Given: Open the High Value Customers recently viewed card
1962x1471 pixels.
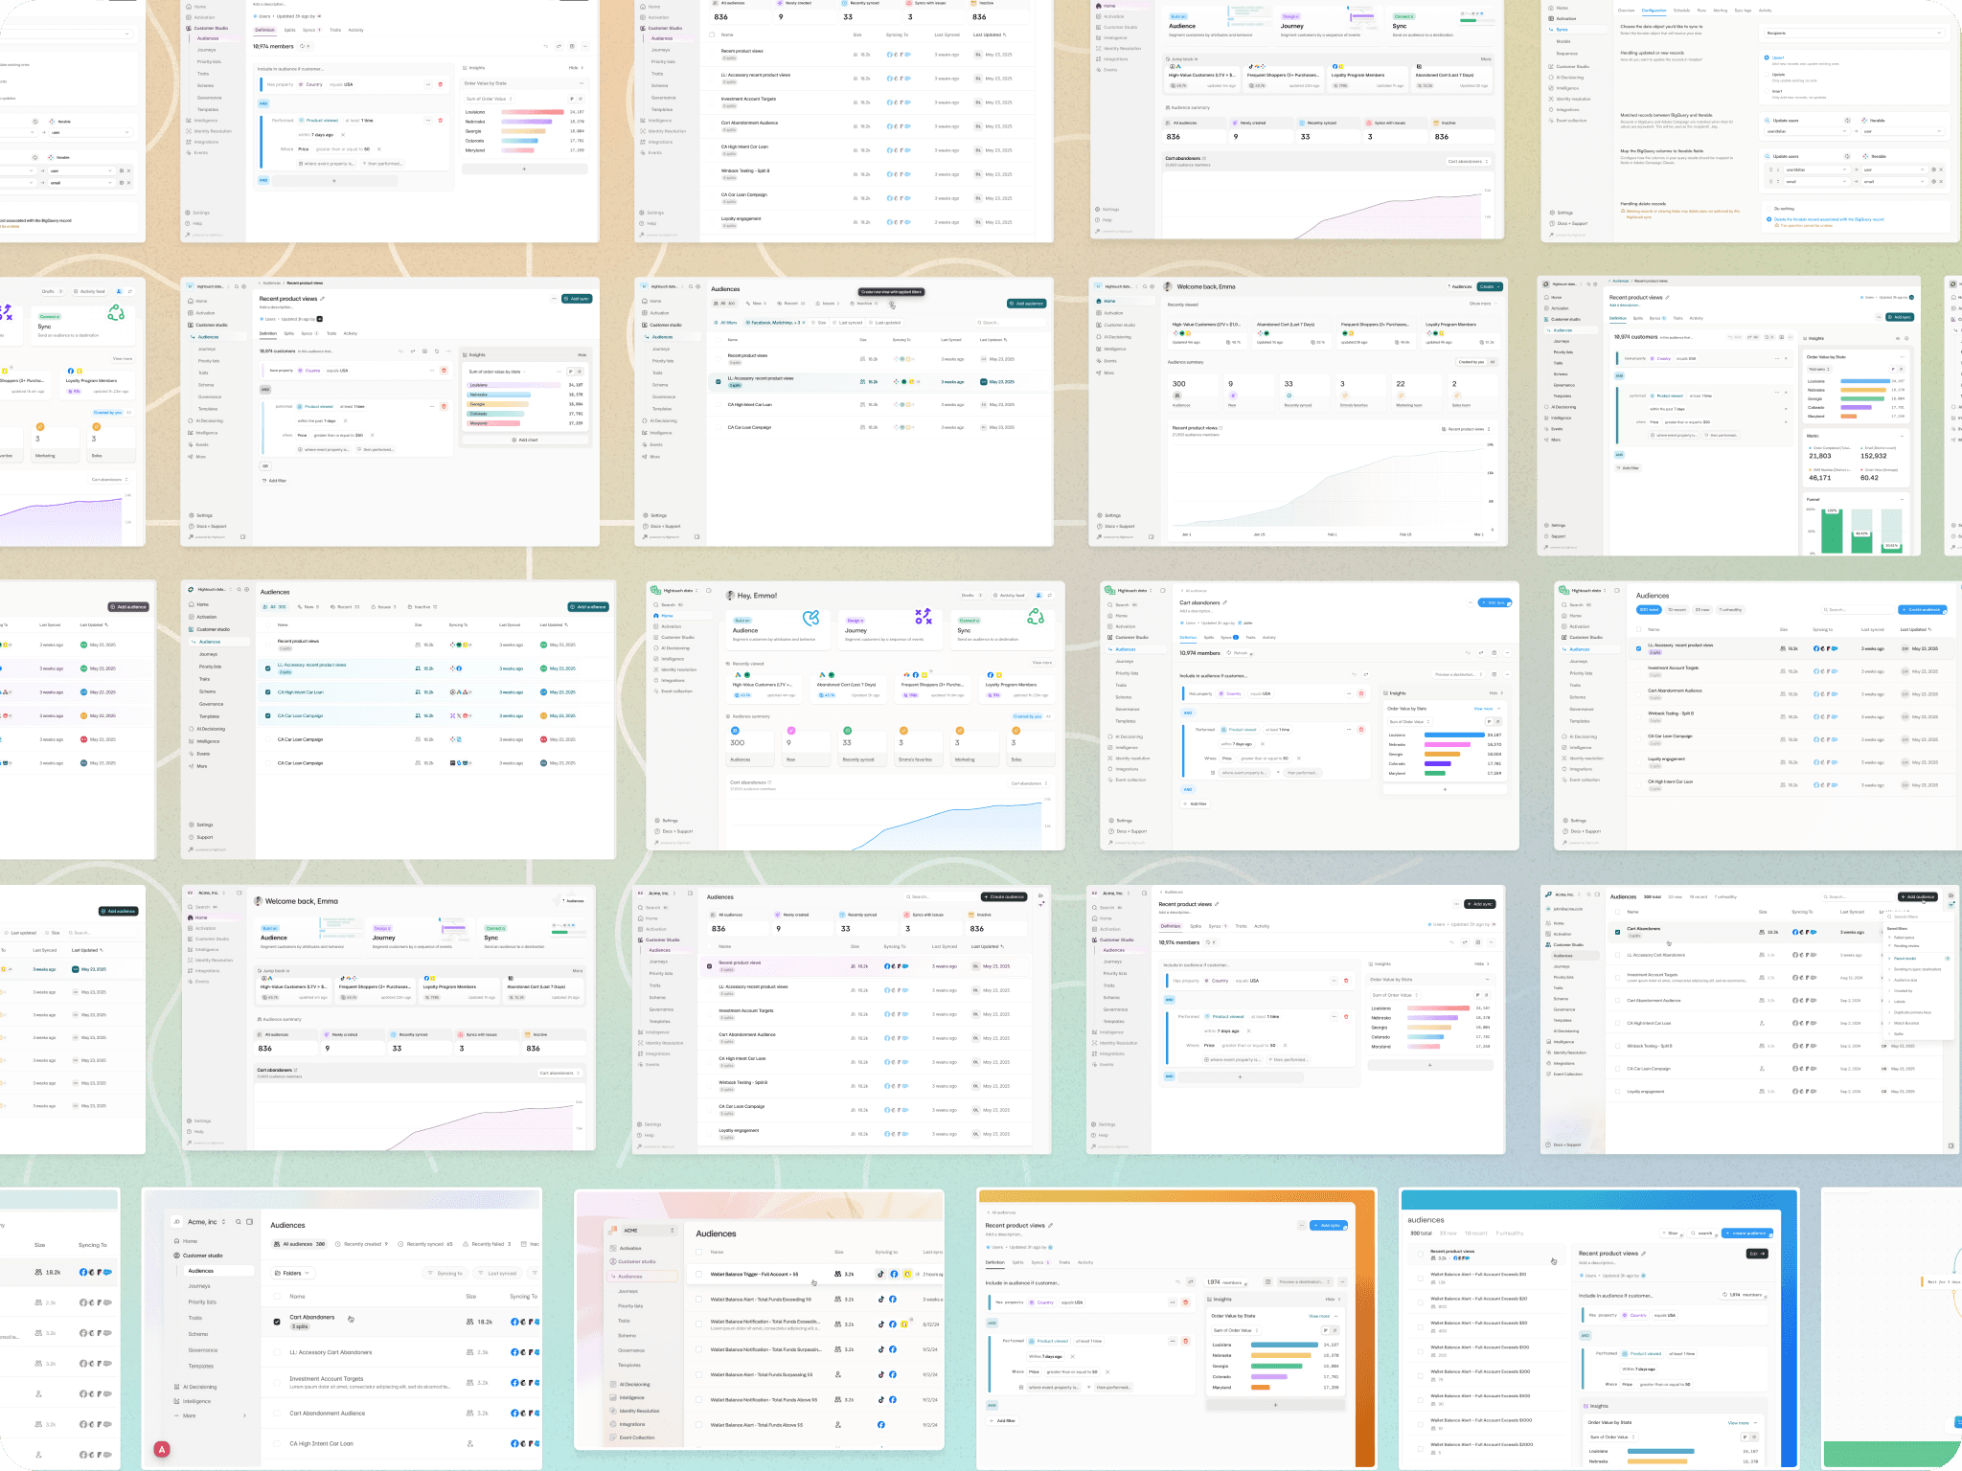Looking at the screenshot, I should click(762, 685).
